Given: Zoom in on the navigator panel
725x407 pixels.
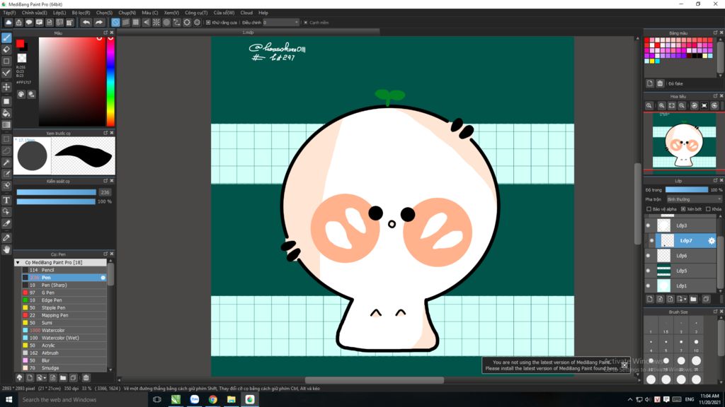Looking at the screenshot, I should [662, 106].
